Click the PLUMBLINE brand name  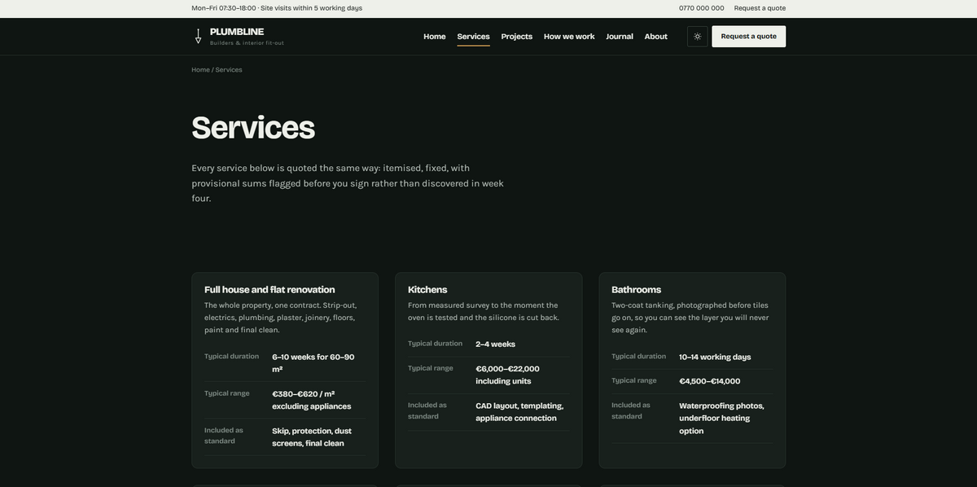click(237, 32)
